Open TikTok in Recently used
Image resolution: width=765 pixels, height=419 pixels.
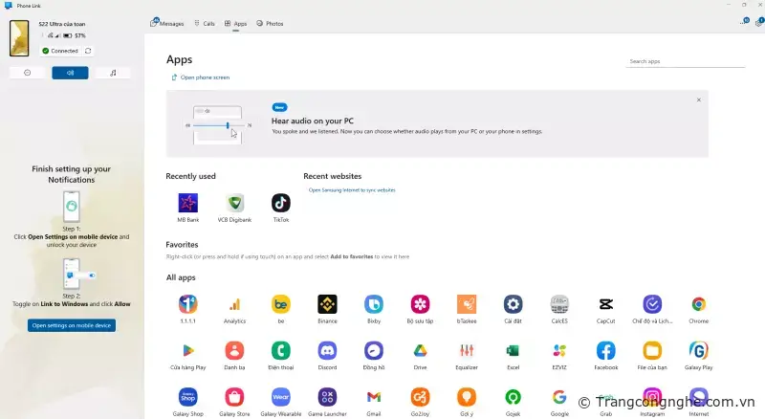(x=280, y=203)
